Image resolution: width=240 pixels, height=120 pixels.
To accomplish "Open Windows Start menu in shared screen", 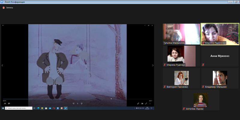I will [x=3, y=108].
